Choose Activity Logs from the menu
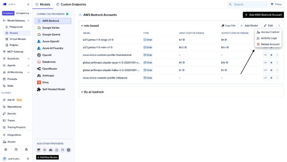The image size is (287, 162). pos(268,38)
